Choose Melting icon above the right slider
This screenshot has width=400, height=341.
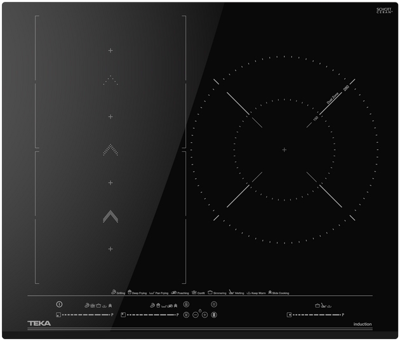(323, 305)
